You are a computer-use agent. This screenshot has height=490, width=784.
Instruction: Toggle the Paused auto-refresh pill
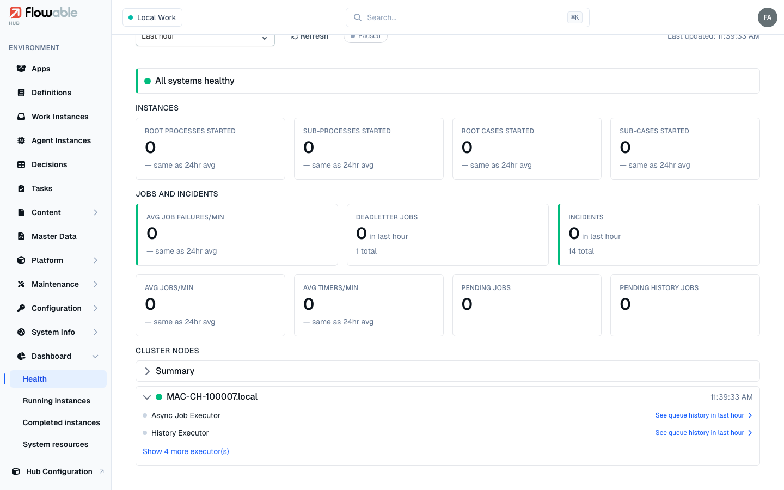click(365, 37)
